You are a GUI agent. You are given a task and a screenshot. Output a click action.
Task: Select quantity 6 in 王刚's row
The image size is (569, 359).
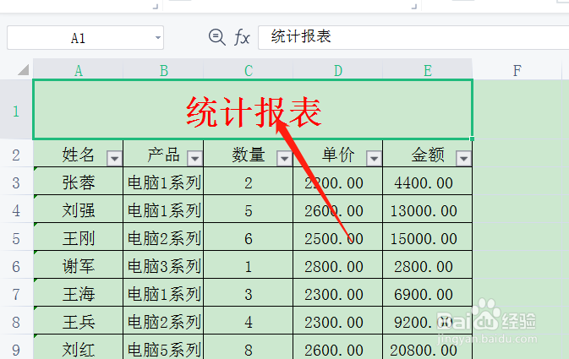tap(249, 238)
